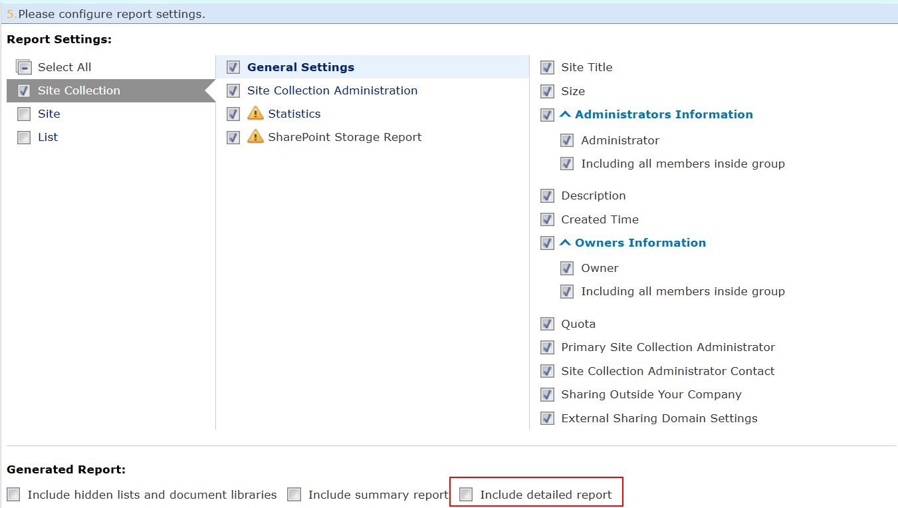
Task: Uncheck the Quota option
Action: click(x=546, y=324)
